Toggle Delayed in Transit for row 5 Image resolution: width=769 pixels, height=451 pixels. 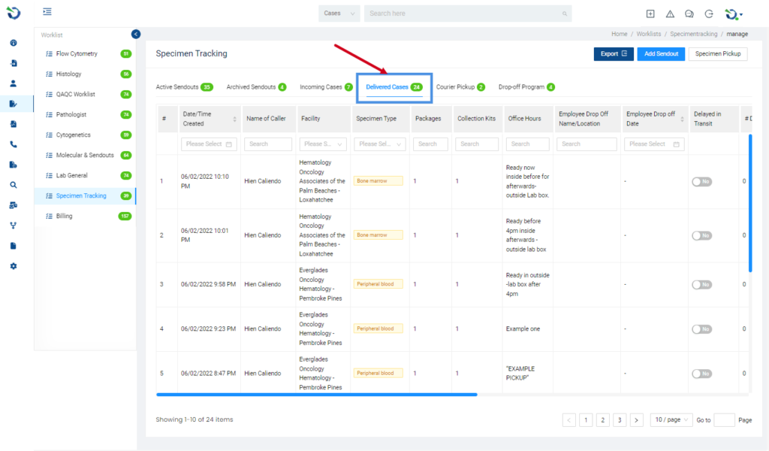(x=702, y=374)
